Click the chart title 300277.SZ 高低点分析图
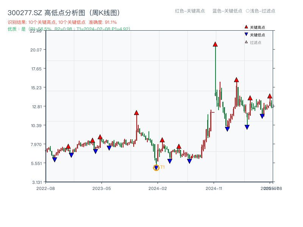 64,13
